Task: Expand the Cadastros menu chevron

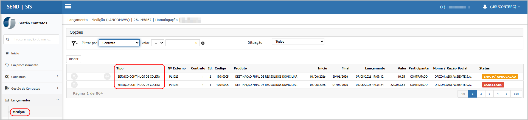Action: pyautogui.click(x=58, y=76)
